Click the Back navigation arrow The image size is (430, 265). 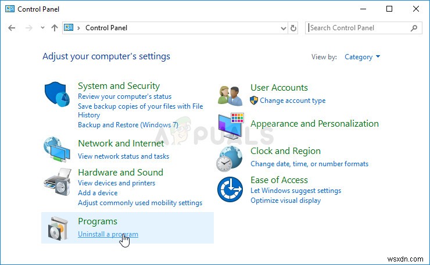pyautogui.click(x=12, y=28)
